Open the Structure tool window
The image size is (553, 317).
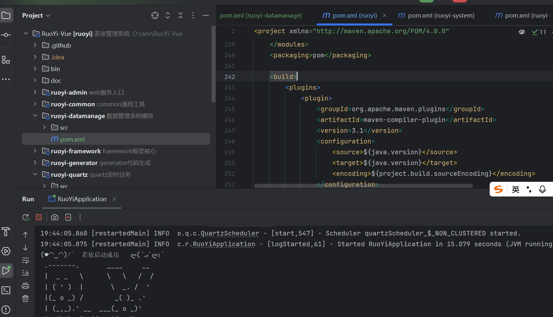pyautogui.click(x=6, y=60)
